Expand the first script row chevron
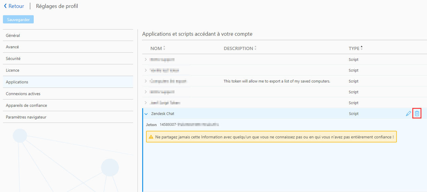This screenshot has height=192, width=427. [x=146, y=60]
